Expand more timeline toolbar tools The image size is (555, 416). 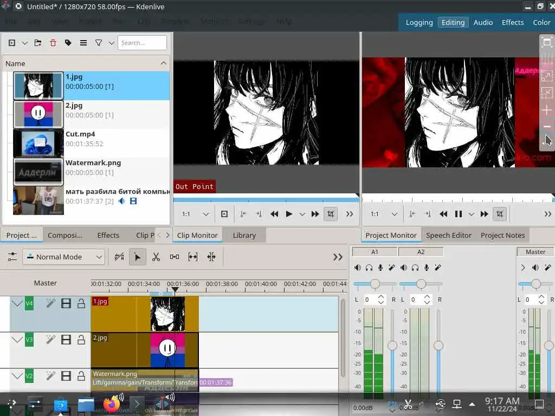click(x=338, y=257)
